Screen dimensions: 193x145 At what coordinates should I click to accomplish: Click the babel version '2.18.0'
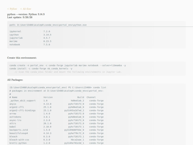tap(48, 127)
